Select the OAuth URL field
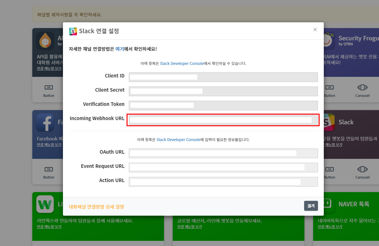 pyautogui.click(x=223, y=153)
